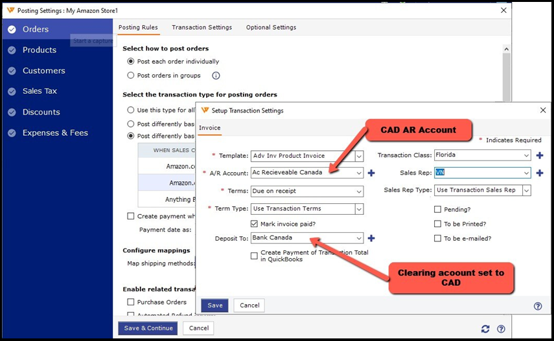Screen dimensions: 554x341
Task: Switch to the Transaction Settings tab
Action: coord(202,28)
